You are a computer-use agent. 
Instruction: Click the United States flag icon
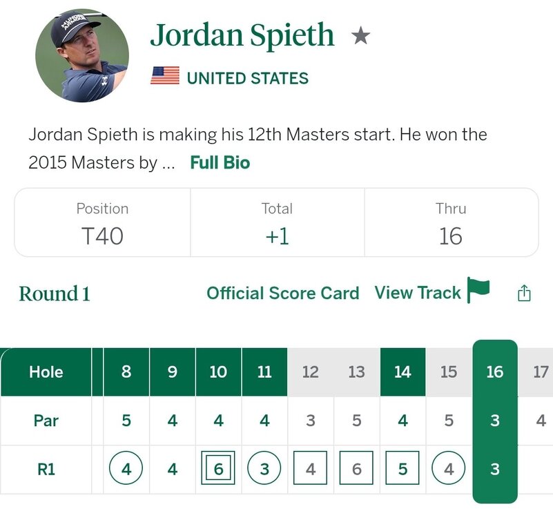pos(165,77)
